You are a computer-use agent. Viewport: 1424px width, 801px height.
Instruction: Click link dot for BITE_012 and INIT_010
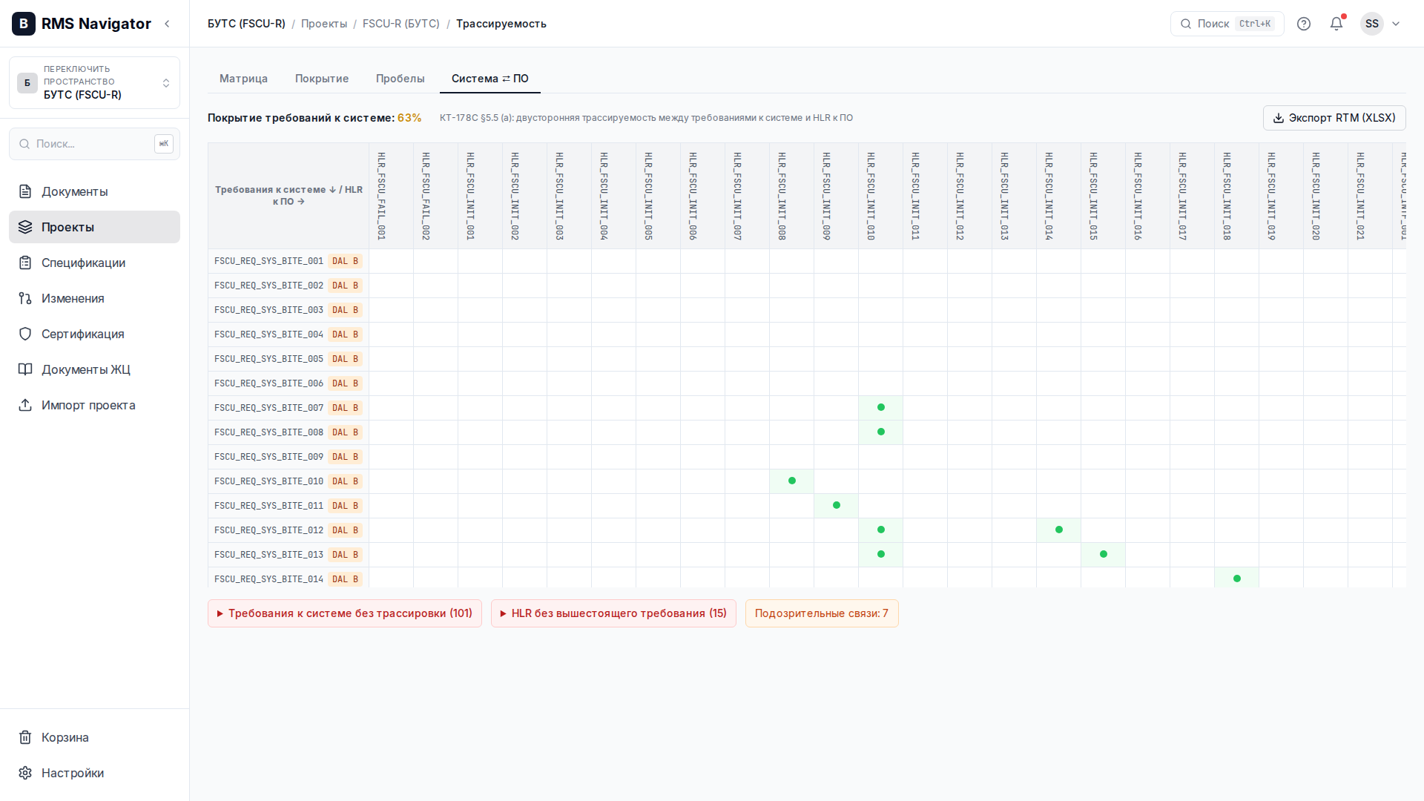pyautogui.click(x=881, y=530)
